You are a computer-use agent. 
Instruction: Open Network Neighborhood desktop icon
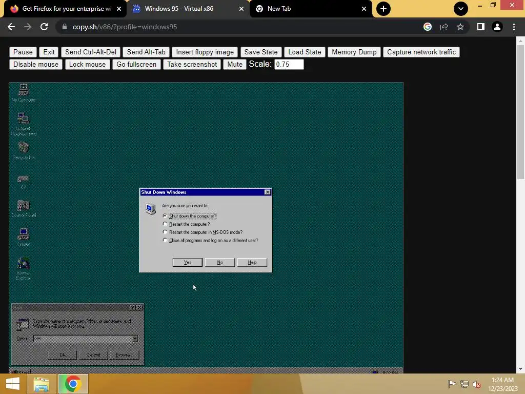pos(24,124)
